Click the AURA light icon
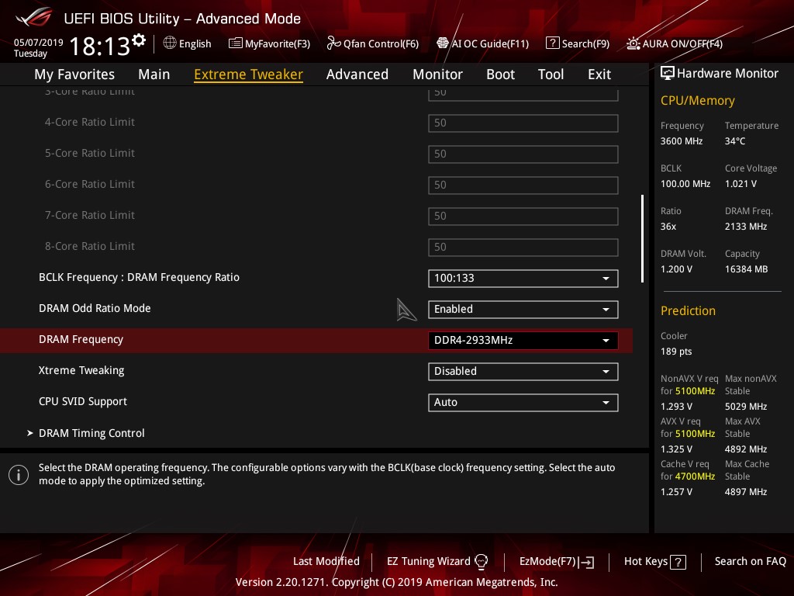Screen dimensions: 794x596 pyautogui.click(x=633, y=43)
